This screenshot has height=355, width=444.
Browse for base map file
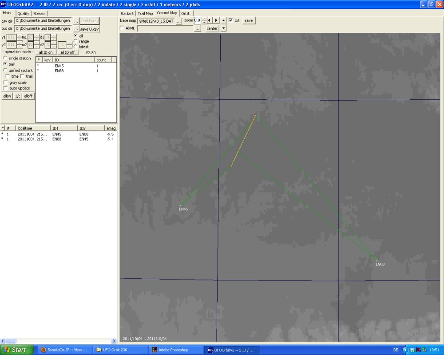[x=179, y=21]
